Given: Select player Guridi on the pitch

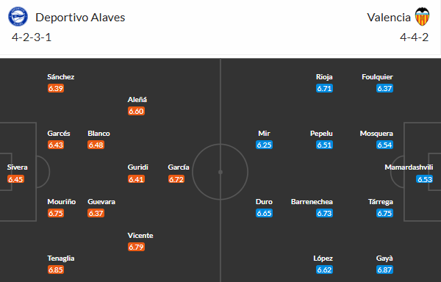Looking at the screenshot, I should 138,167.
